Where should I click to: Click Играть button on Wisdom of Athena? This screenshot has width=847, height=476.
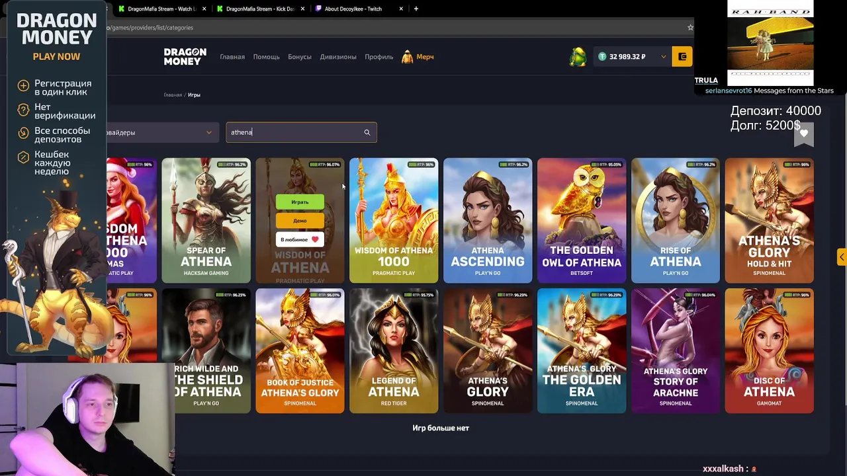pos(300,202)
